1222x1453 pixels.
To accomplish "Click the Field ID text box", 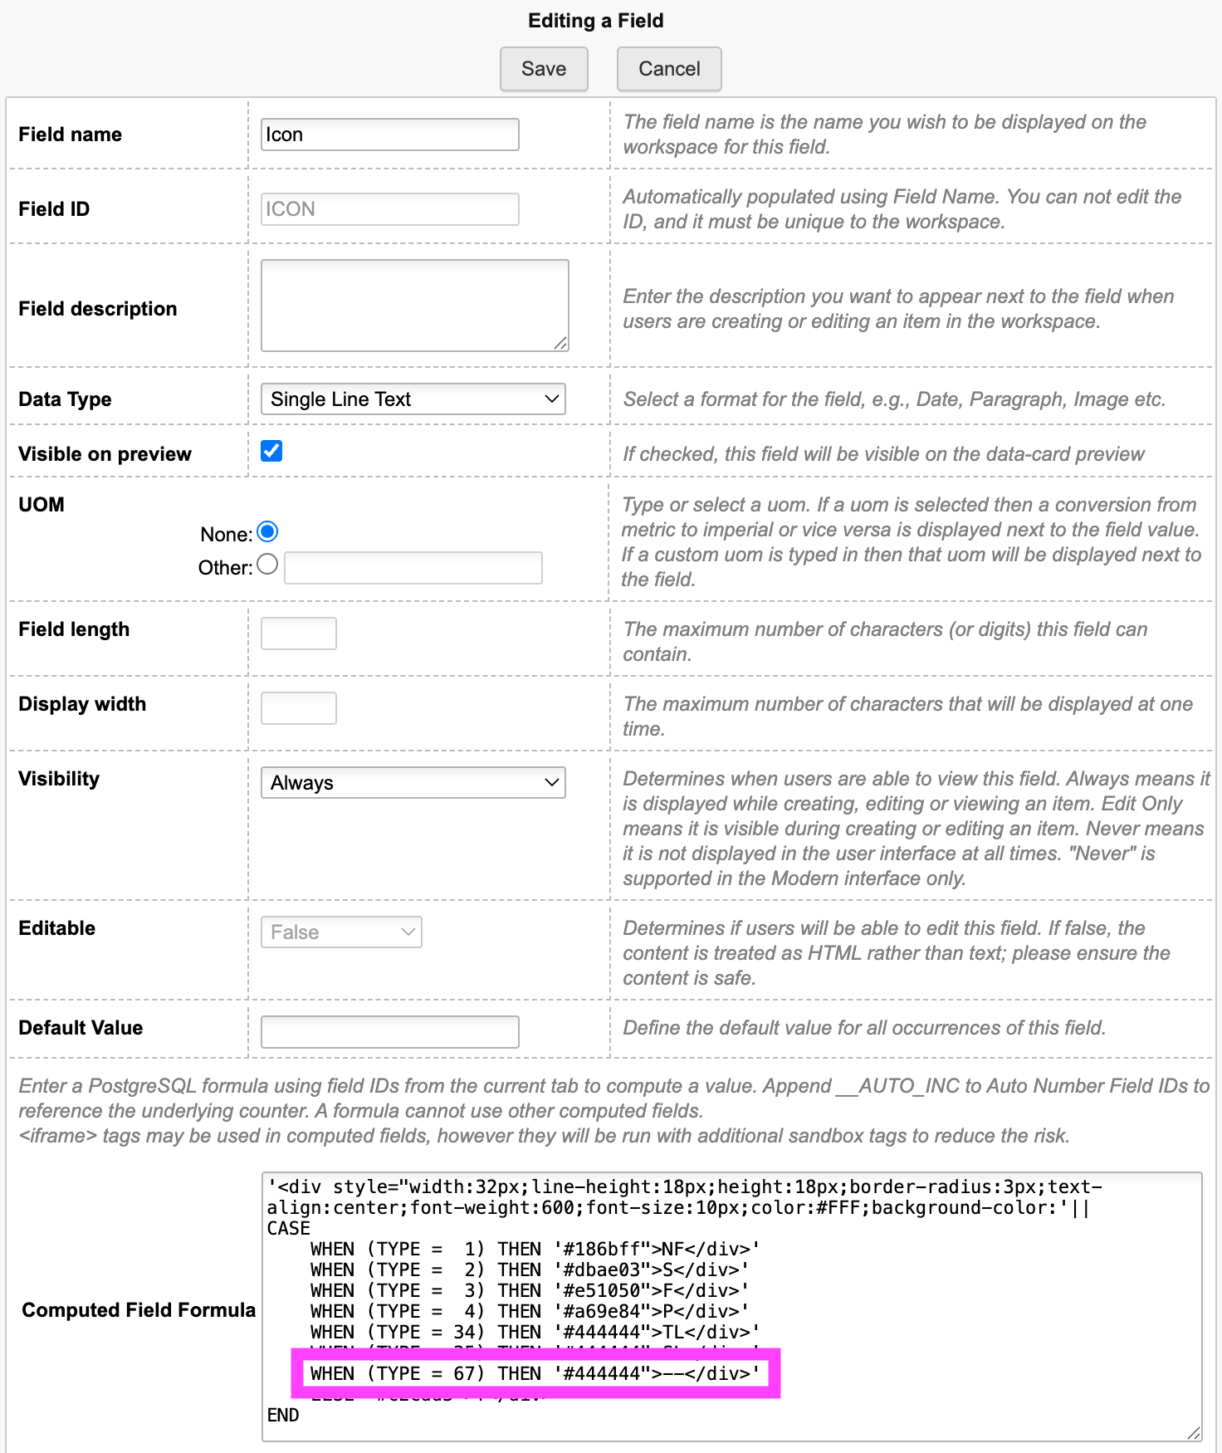I will pos(390,209).
